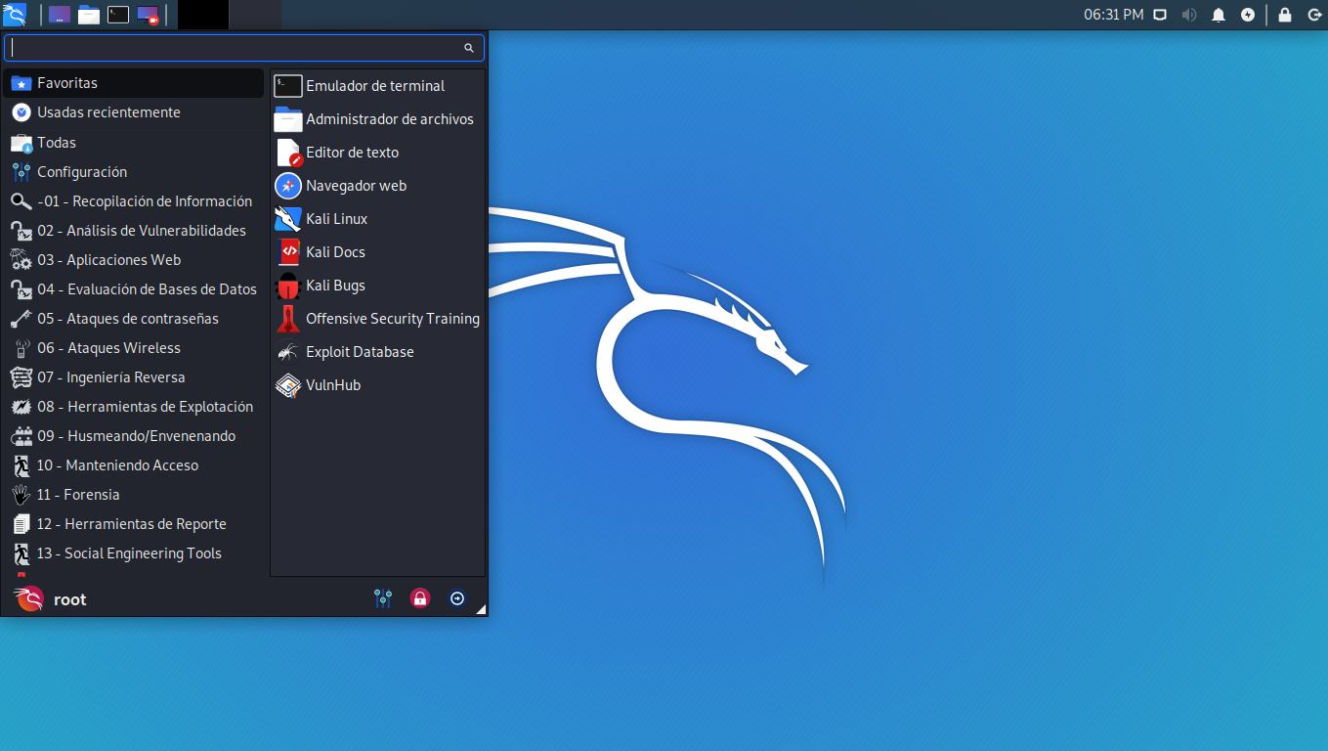Click the 06:31 PM clock

(x=1113, y=15)
